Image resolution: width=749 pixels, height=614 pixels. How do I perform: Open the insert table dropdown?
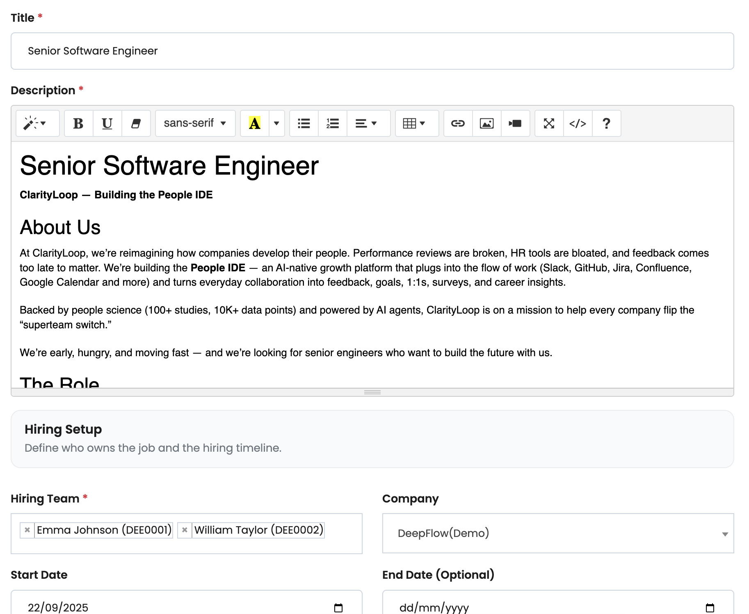pos(417,123)
